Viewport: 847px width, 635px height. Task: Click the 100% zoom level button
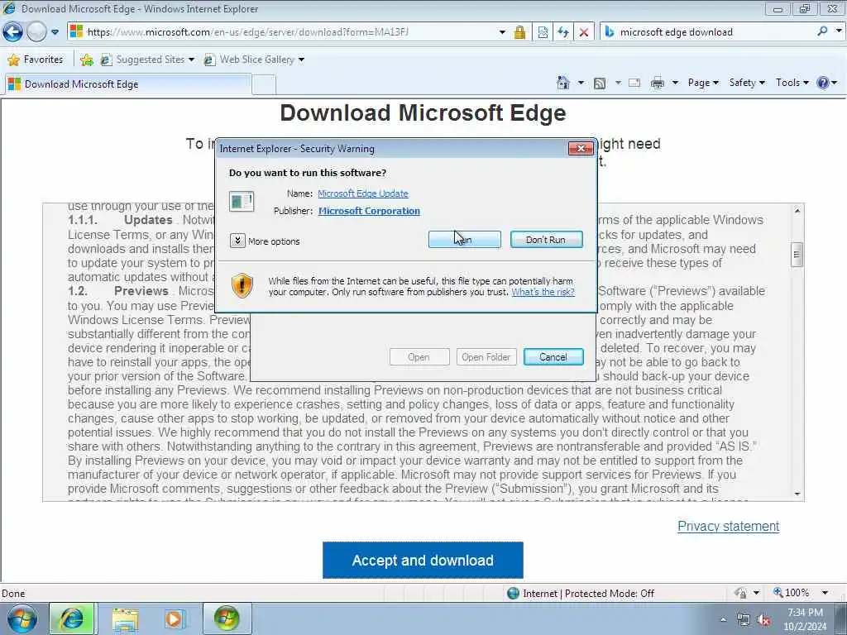[792, 593]
